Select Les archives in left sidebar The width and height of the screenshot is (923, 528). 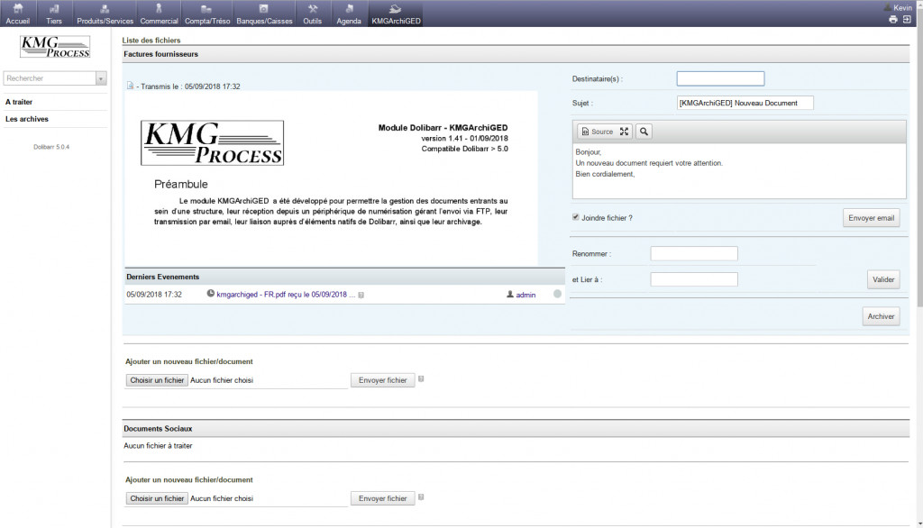(x=27, y=119)
